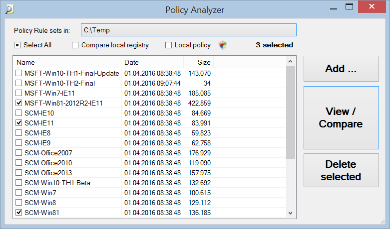
Task: Click the size value 136.185
Action: [x=199, y=213]
